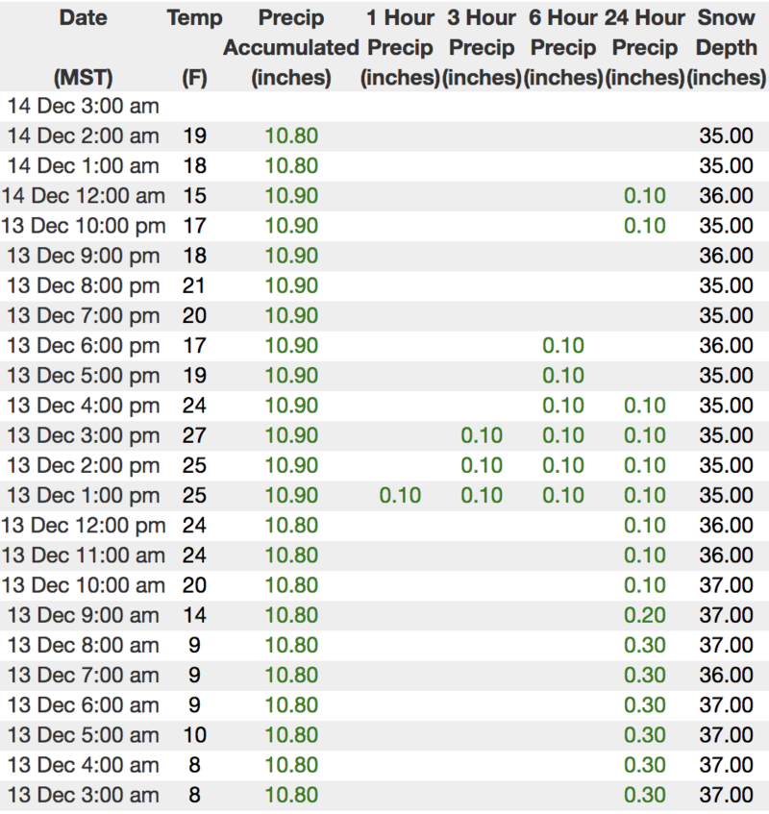Click the Date (MST) column header
The image size is (769, 814).
pyautogui.click(x=83, y=47)
